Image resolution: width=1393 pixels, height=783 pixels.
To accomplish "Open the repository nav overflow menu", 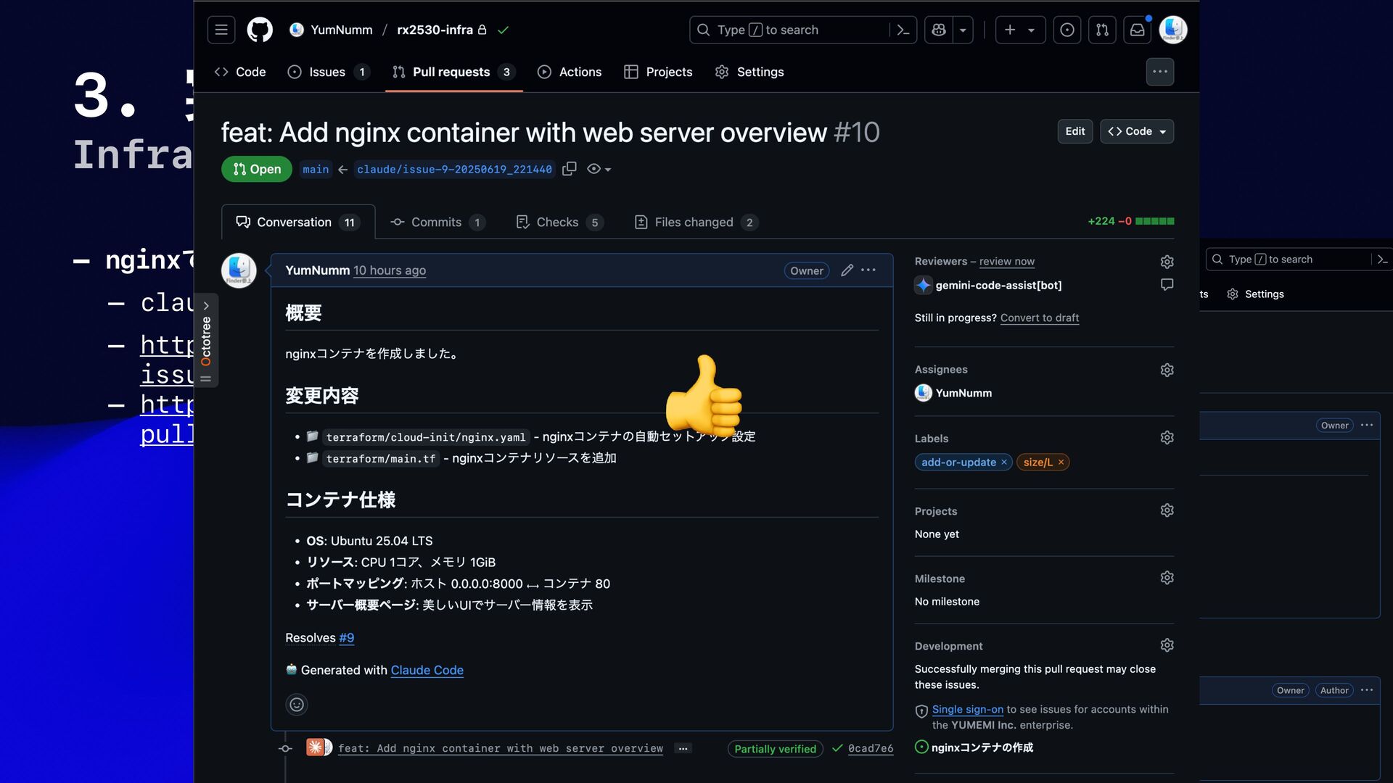I will [x=1160, y=72].
